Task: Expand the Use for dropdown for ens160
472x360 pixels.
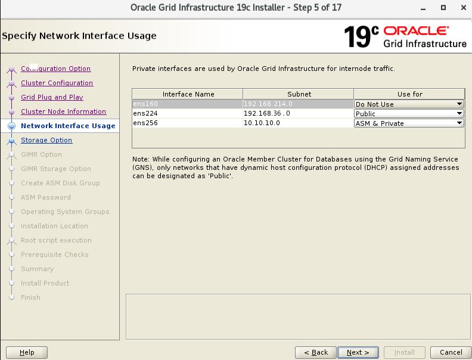Action: click(409, 104)
